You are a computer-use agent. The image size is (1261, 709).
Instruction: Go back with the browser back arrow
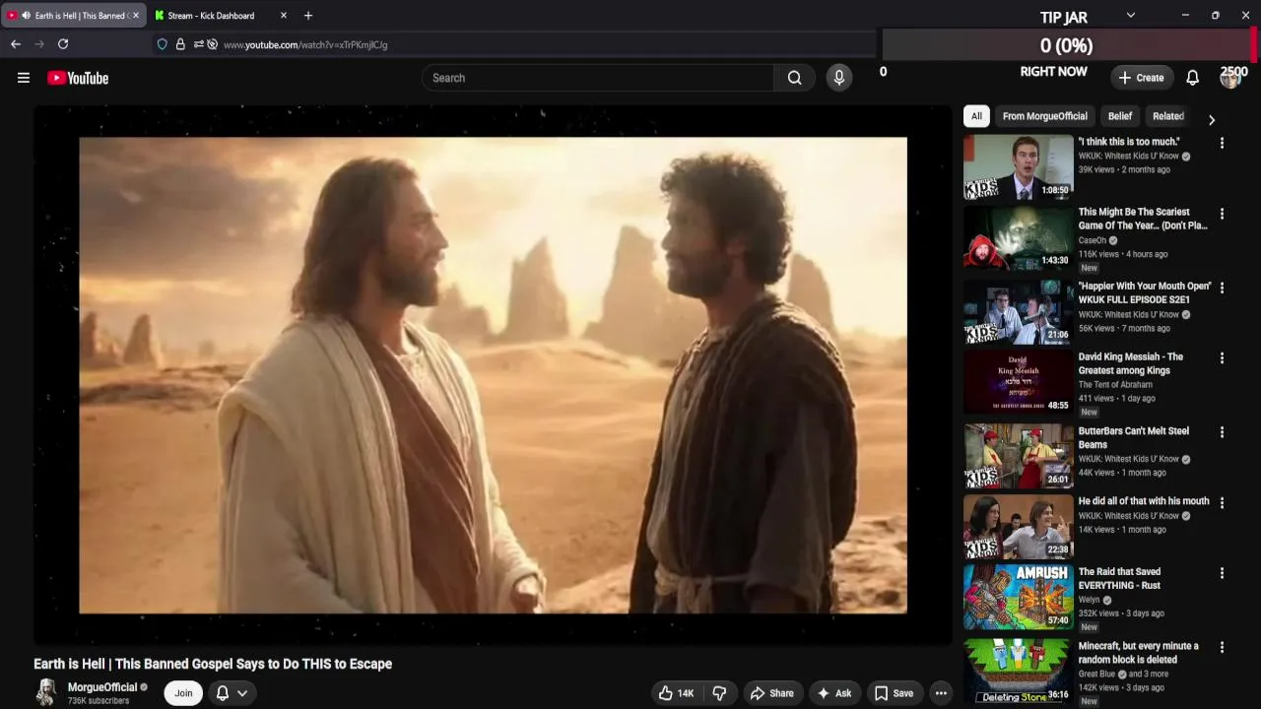click(16, 44)
